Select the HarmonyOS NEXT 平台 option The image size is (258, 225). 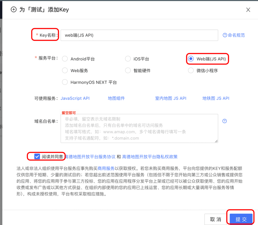coord(65,82)
